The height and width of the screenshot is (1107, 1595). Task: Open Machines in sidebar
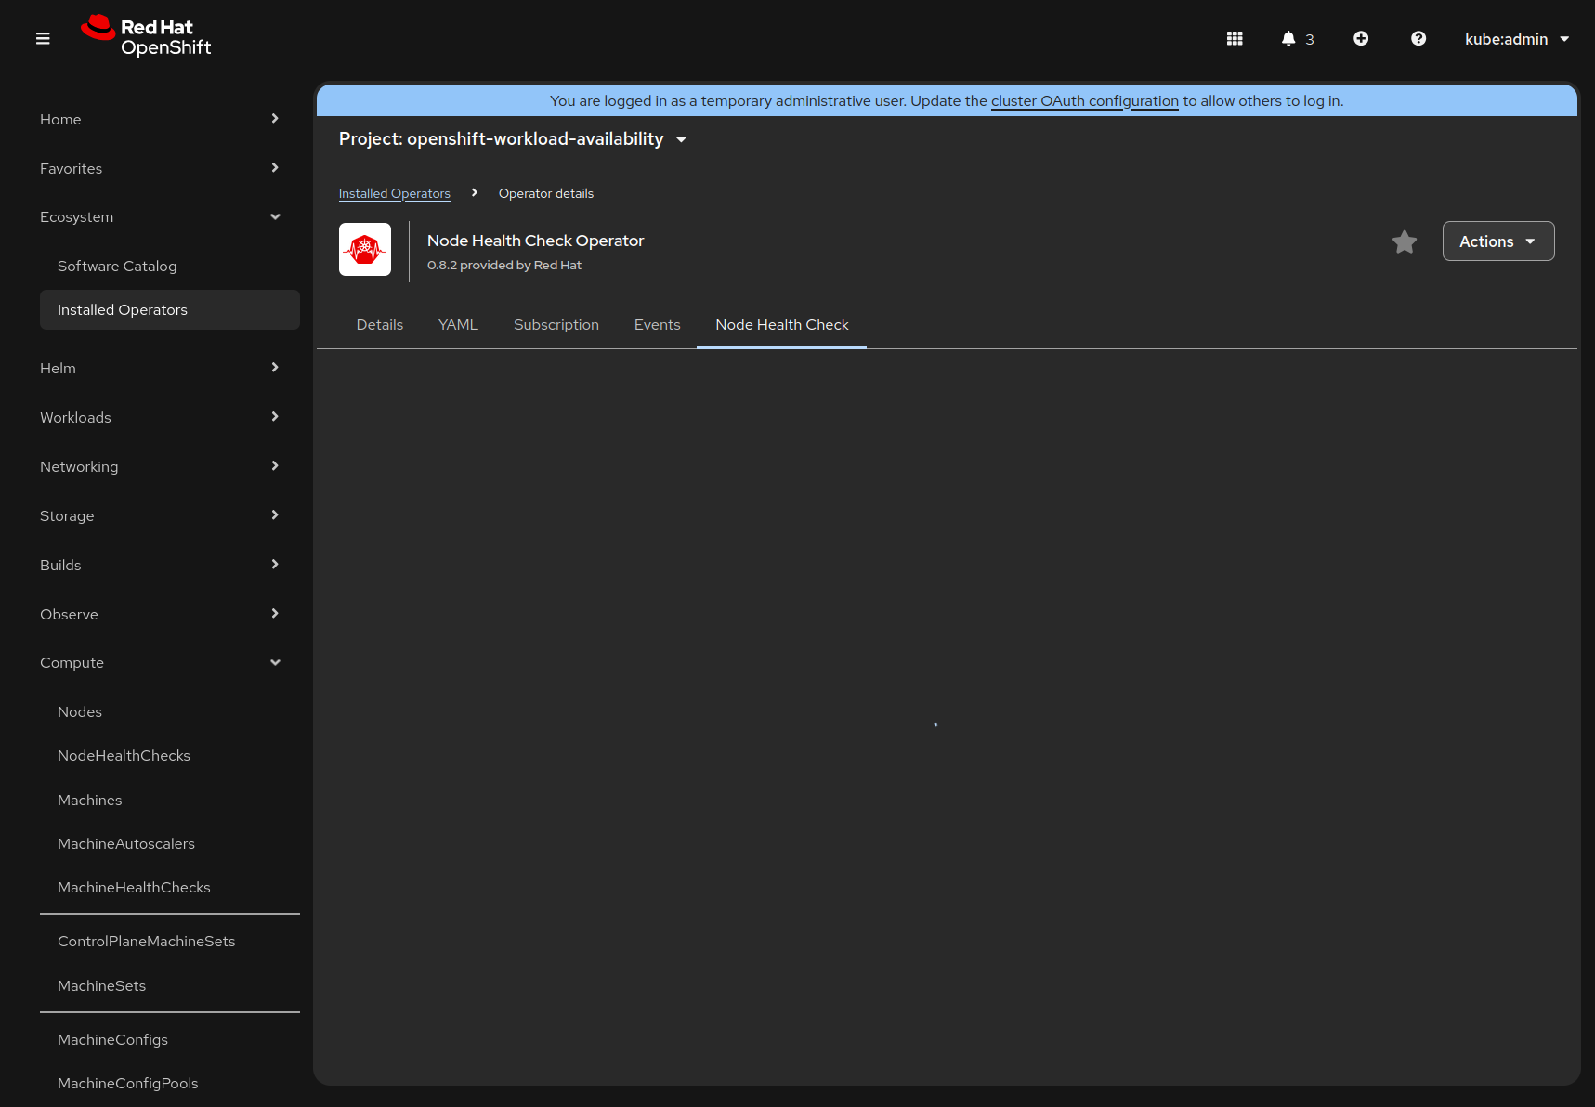click(170, 800)
